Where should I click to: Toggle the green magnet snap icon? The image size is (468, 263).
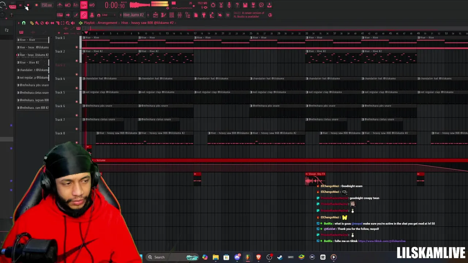pyautogui.click(x=24, y=23)
